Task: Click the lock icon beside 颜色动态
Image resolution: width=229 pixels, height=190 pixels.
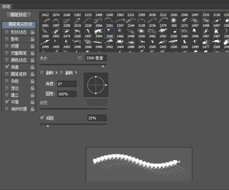Action: tap(33, 60)
